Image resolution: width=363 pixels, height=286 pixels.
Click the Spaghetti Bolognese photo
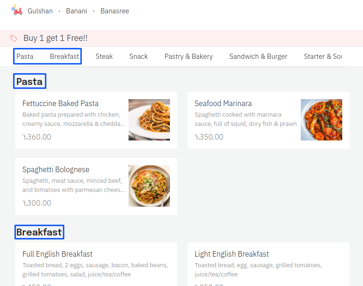(x=149, y=186)
